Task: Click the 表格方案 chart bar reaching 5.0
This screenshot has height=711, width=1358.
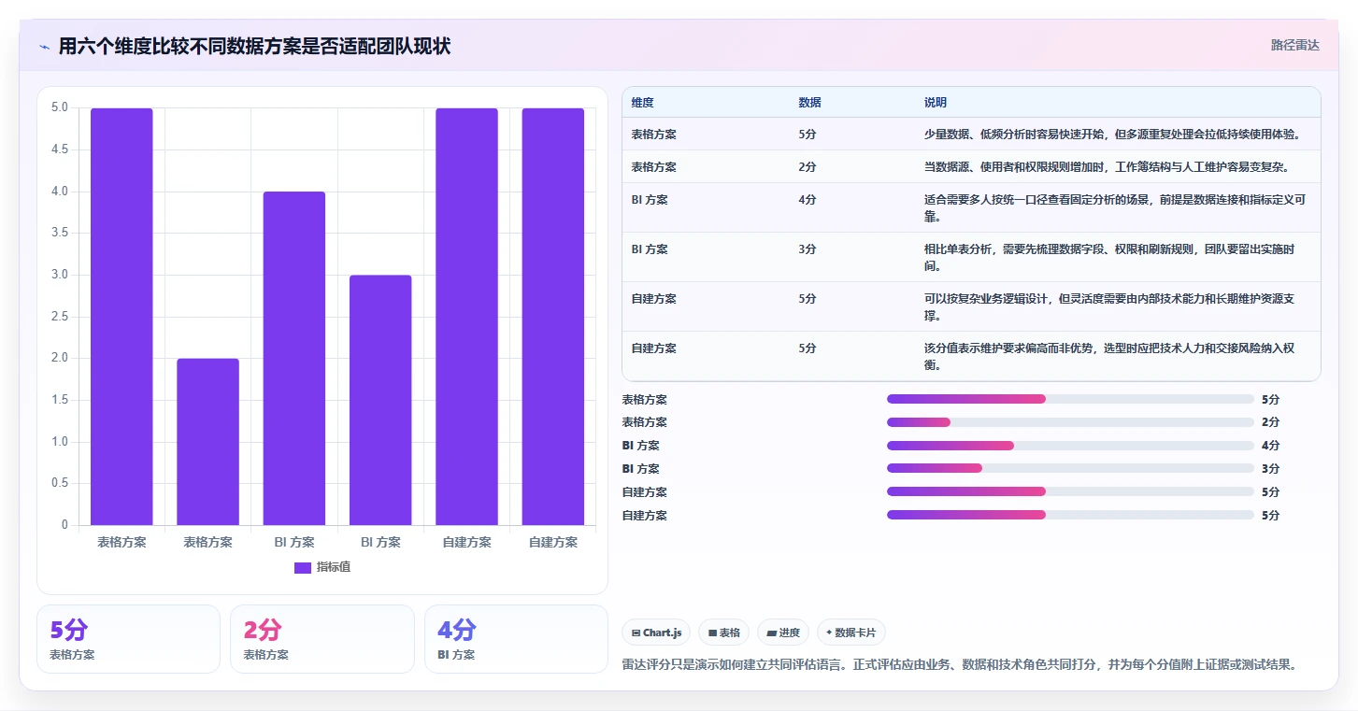Action: click(x=122, y=317)
